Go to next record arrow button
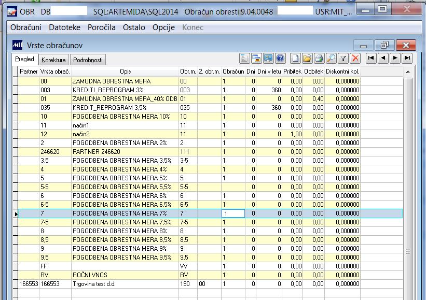Viewport: 426px width, 300px height. (x=395, y=58)
